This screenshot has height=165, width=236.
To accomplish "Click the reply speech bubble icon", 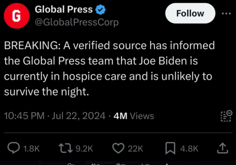I will 13,148.
